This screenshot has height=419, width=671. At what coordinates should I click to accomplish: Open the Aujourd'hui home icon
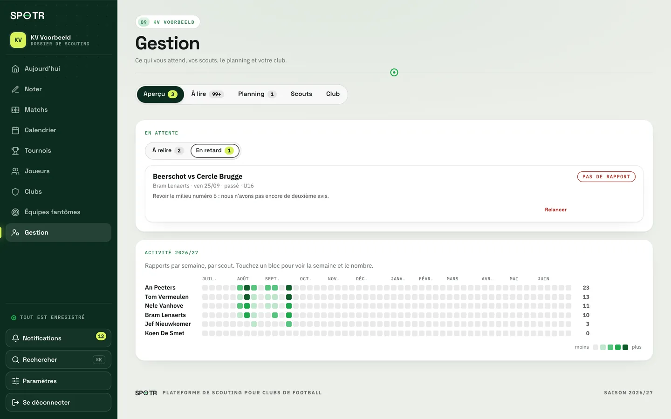[15, 69]
